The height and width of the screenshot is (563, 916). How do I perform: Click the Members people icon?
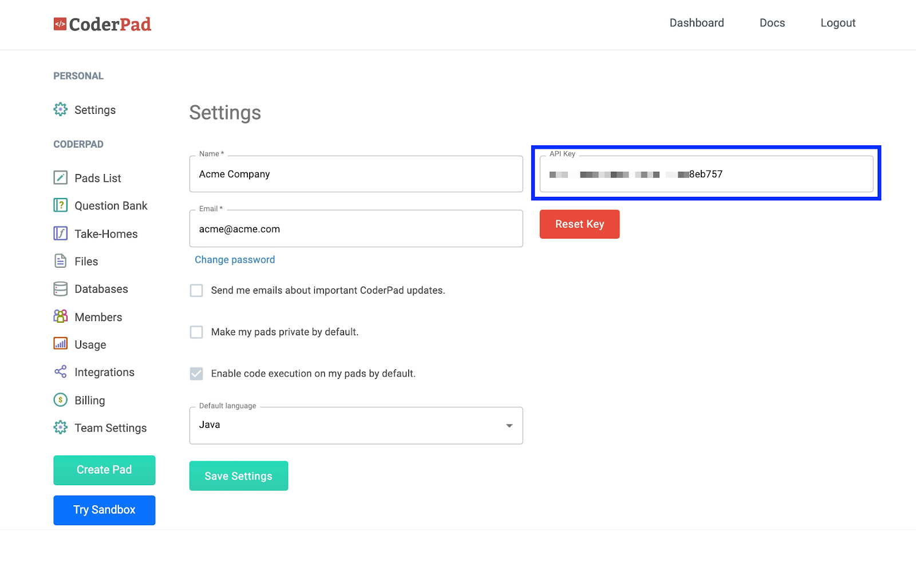(x=61, y=316)
